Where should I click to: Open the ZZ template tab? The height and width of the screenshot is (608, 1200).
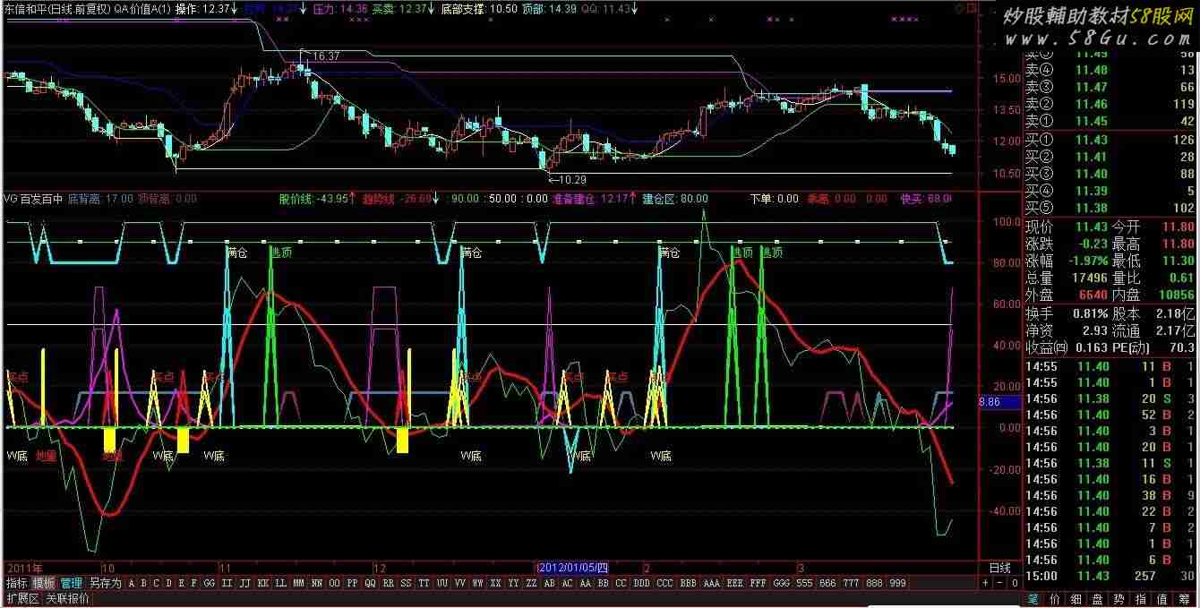click(x=532, y=583)
